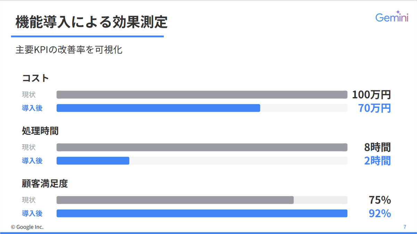Click the blue 顧客満足度 導入後 bar
Viewport: 417px width, 234px height.
pos(202,214)
